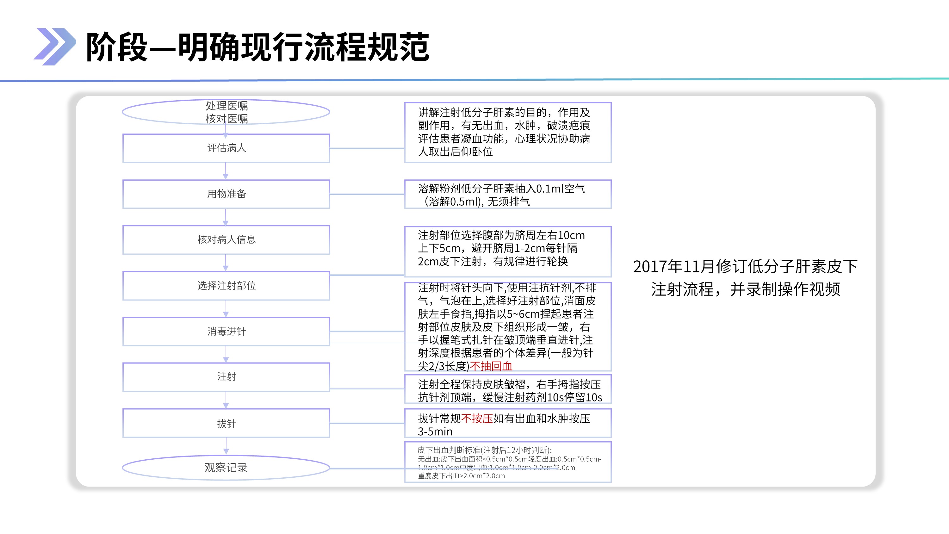Select the 用物准备 flowchart box
The height and width of the screenshot is (534, 949).
click(226, 194)
